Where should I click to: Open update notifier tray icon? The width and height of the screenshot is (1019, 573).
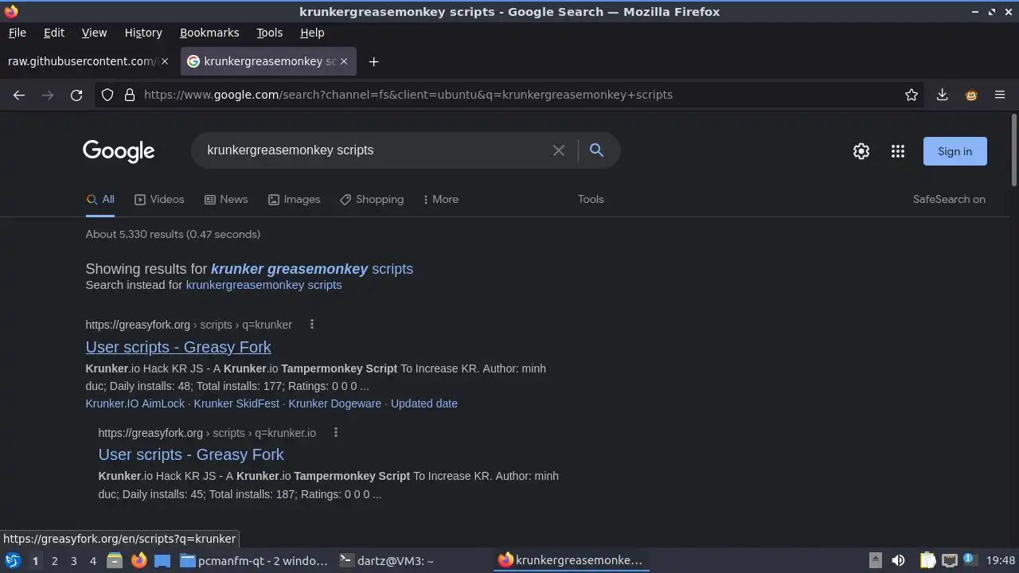coord(969,559)
